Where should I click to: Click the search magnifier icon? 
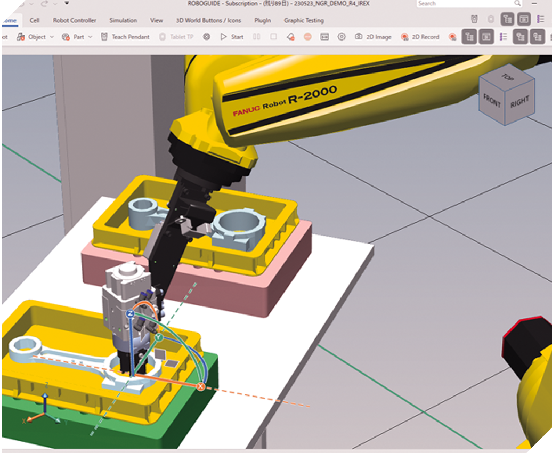[517, 3]
